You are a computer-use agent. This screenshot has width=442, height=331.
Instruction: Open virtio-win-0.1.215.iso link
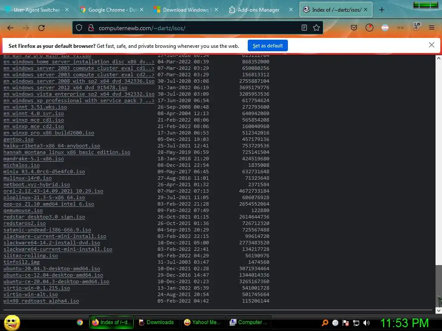[x=37, y=288]
